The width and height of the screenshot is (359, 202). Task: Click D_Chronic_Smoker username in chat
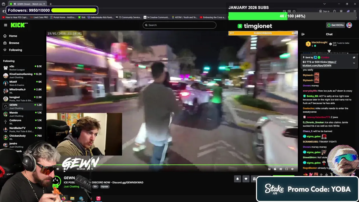pos(314,122)
